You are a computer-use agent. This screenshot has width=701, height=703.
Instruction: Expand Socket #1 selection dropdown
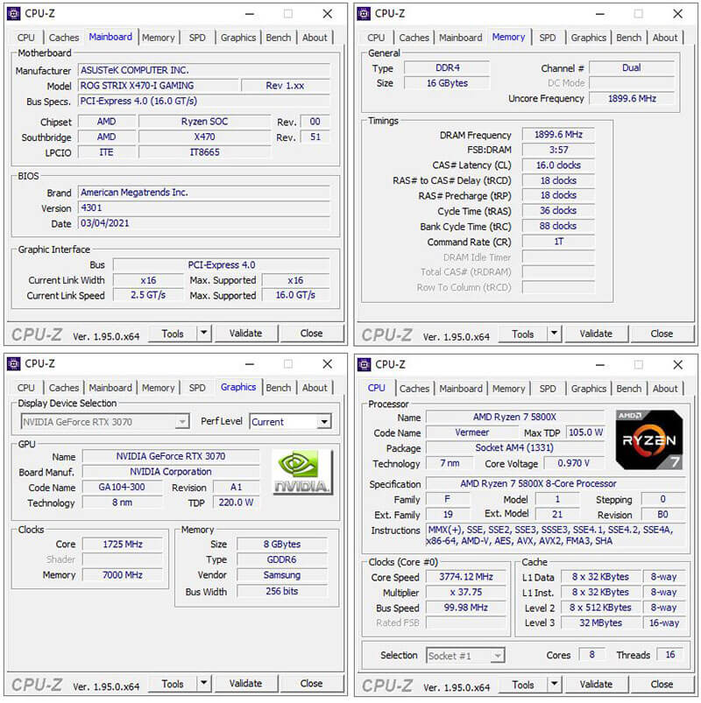tap(497, 656)
